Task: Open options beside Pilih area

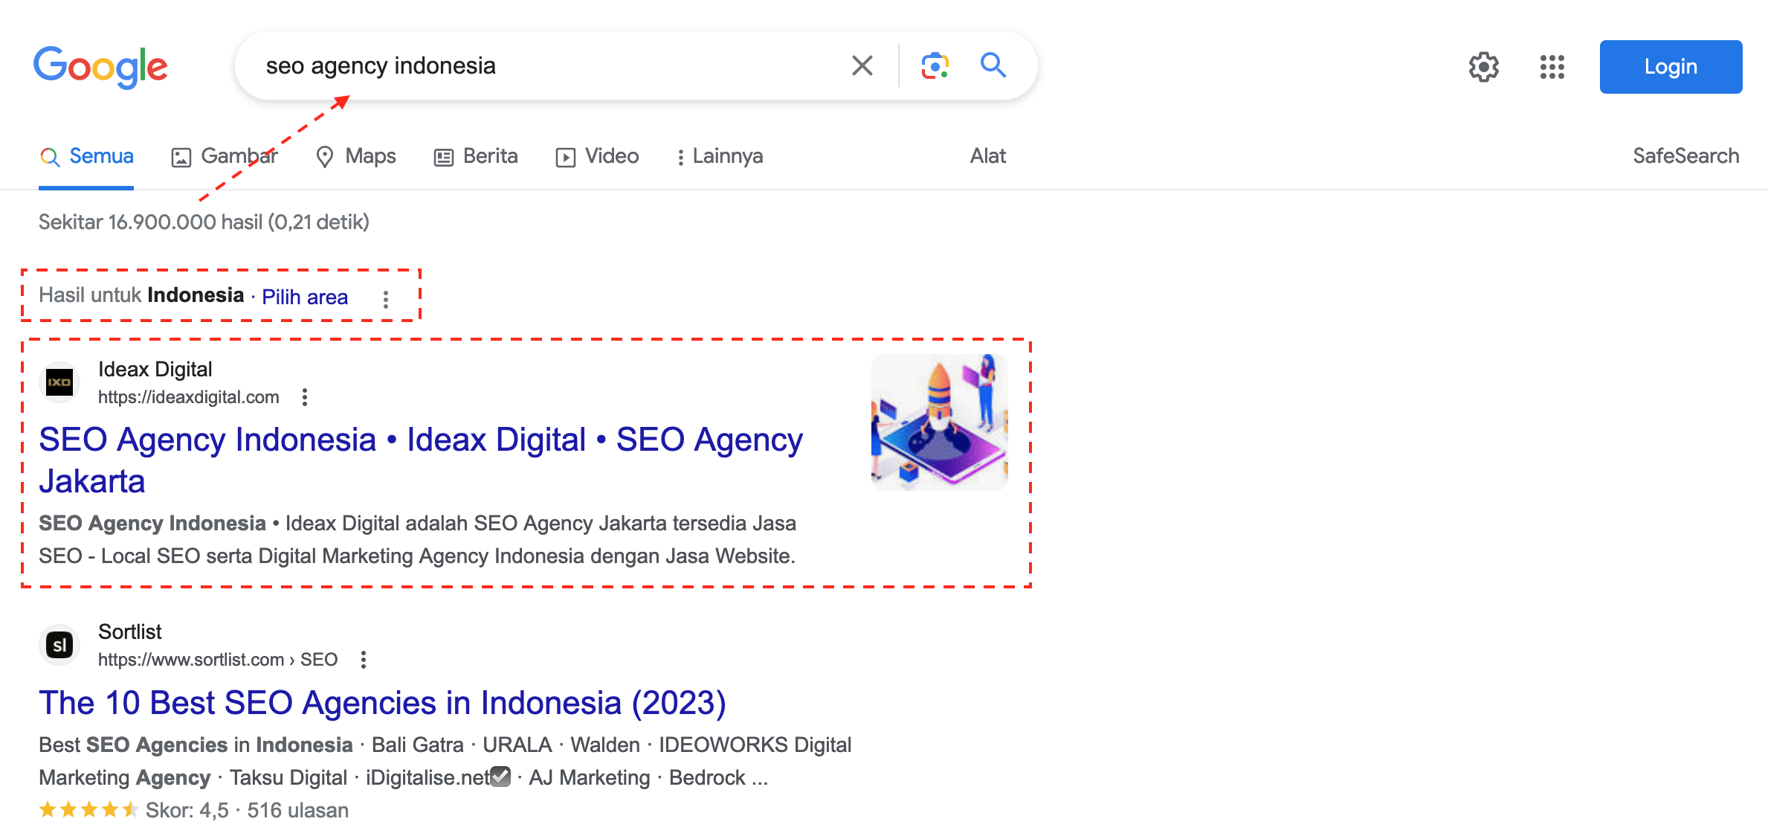Action: 385,299
